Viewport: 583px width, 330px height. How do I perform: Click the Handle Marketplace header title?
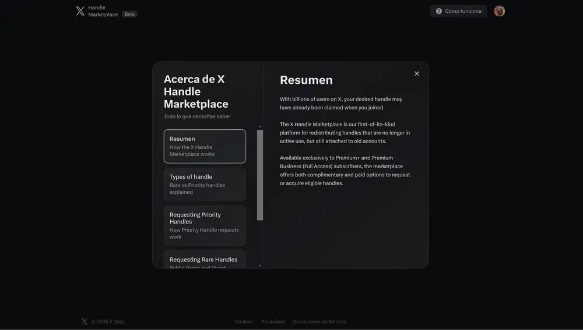coord(103,11)
